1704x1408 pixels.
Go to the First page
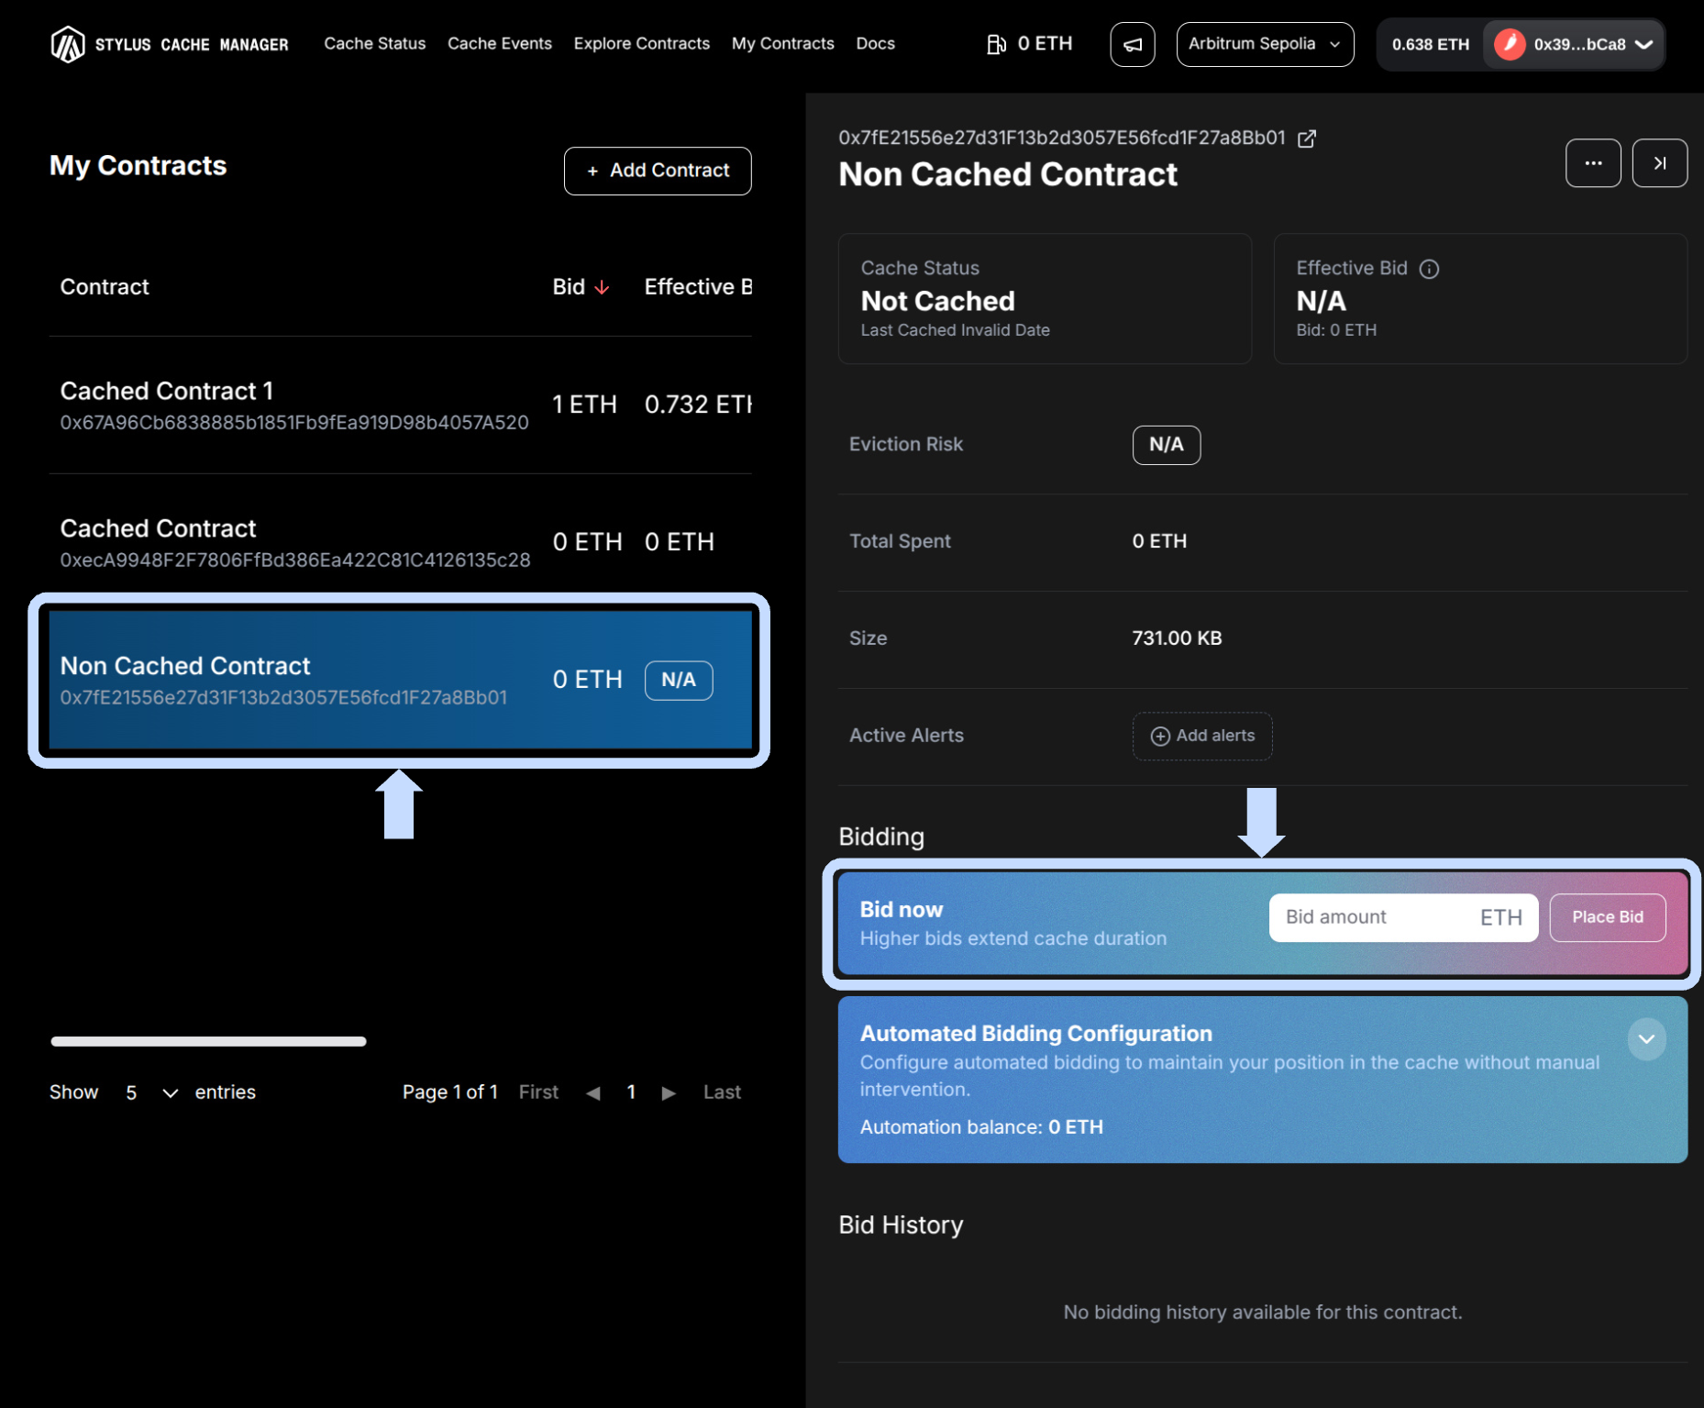coord(538,1092)
